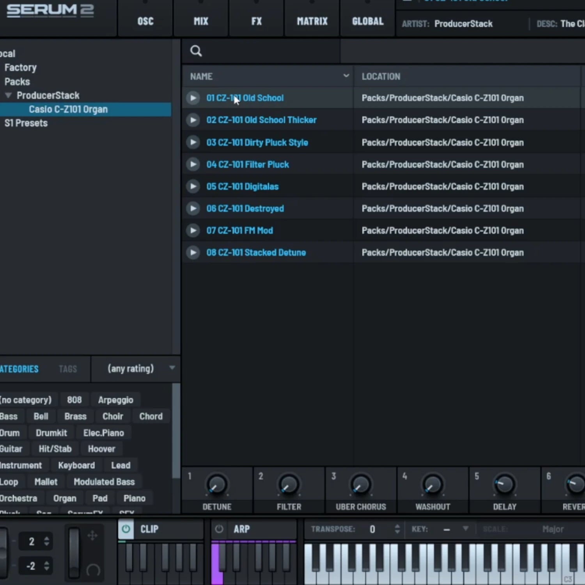Click the preset search input field
Screen dimensions: 585x585
coord(269,51)
